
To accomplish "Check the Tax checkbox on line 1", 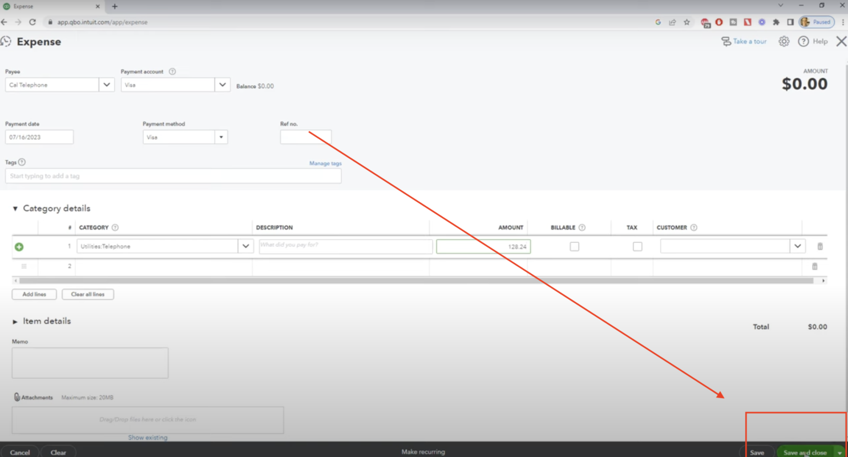I will [637, 246].
